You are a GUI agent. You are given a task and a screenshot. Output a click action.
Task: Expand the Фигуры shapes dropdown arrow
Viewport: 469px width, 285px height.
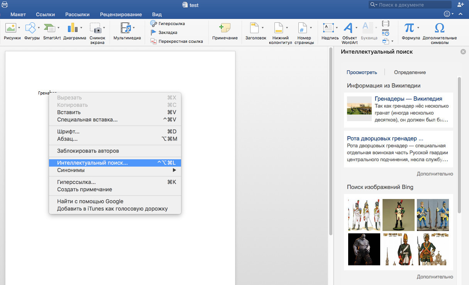pos(39,28)
